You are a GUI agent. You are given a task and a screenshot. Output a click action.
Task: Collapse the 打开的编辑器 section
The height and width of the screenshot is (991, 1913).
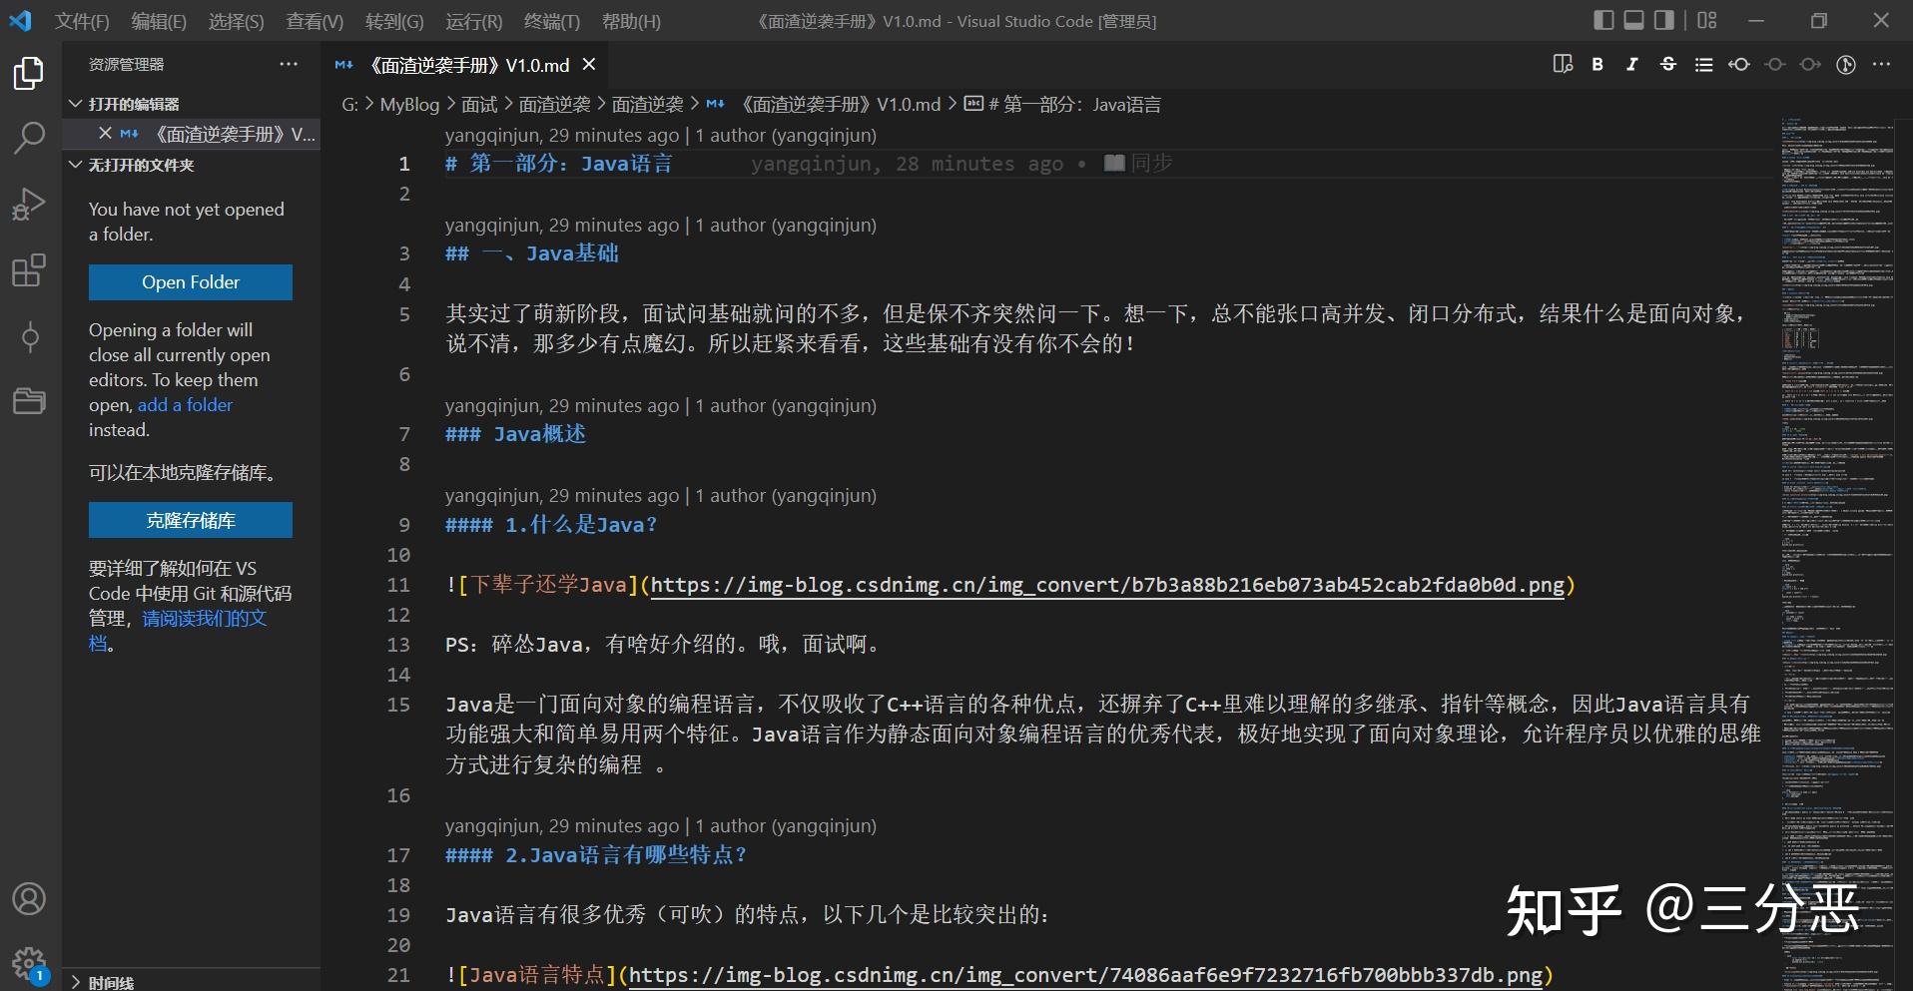pyautogui.click(x=75, y=103)
